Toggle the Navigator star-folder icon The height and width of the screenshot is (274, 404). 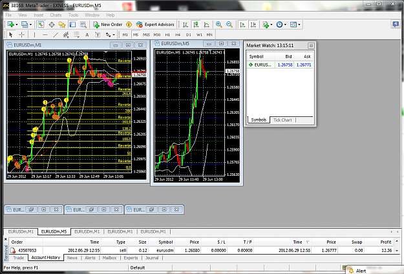point(62,25)
